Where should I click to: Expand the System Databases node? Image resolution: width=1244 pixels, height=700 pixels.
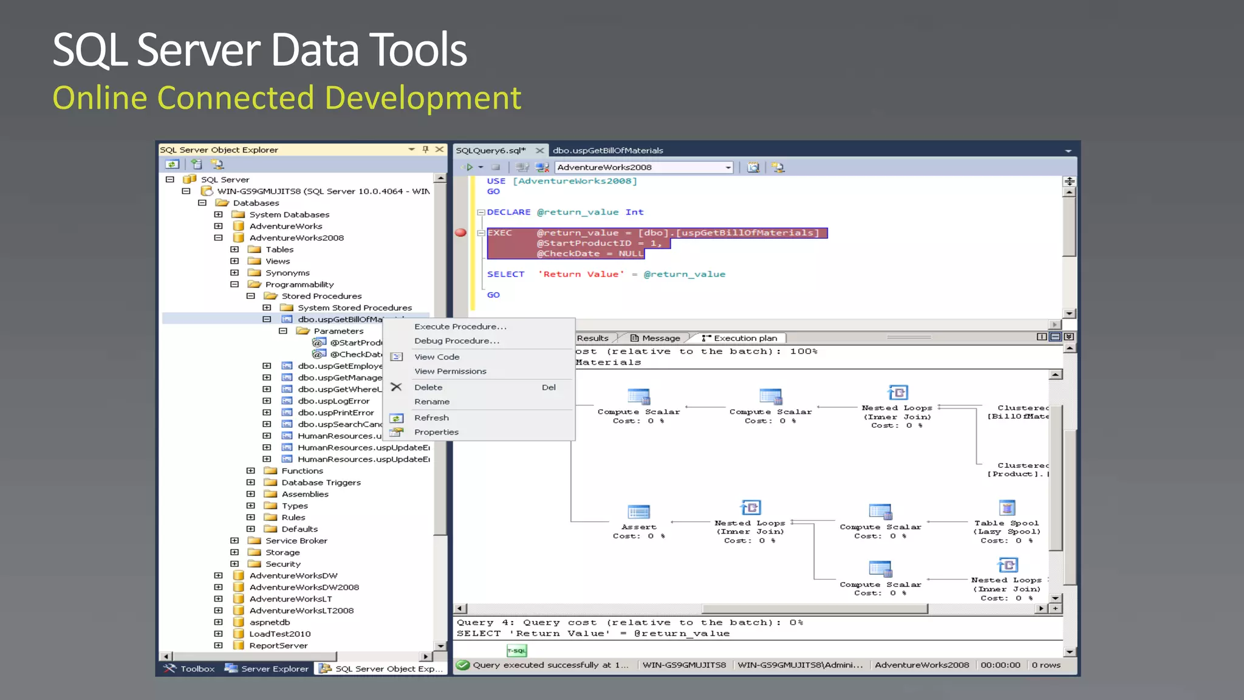(219, 214)
